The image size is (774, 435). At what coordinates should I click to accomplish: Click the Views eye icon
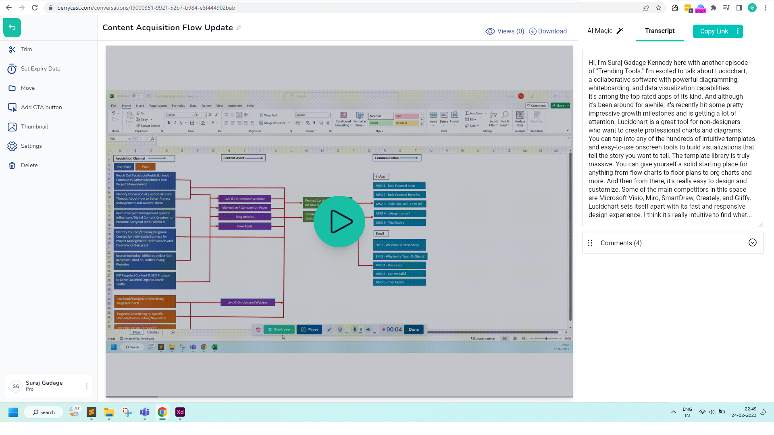(x=490, y=31)
